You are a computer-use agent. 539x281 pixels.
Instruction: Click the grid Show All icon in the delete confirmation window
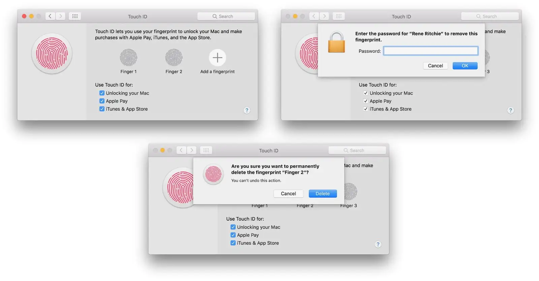coord(206,150)
